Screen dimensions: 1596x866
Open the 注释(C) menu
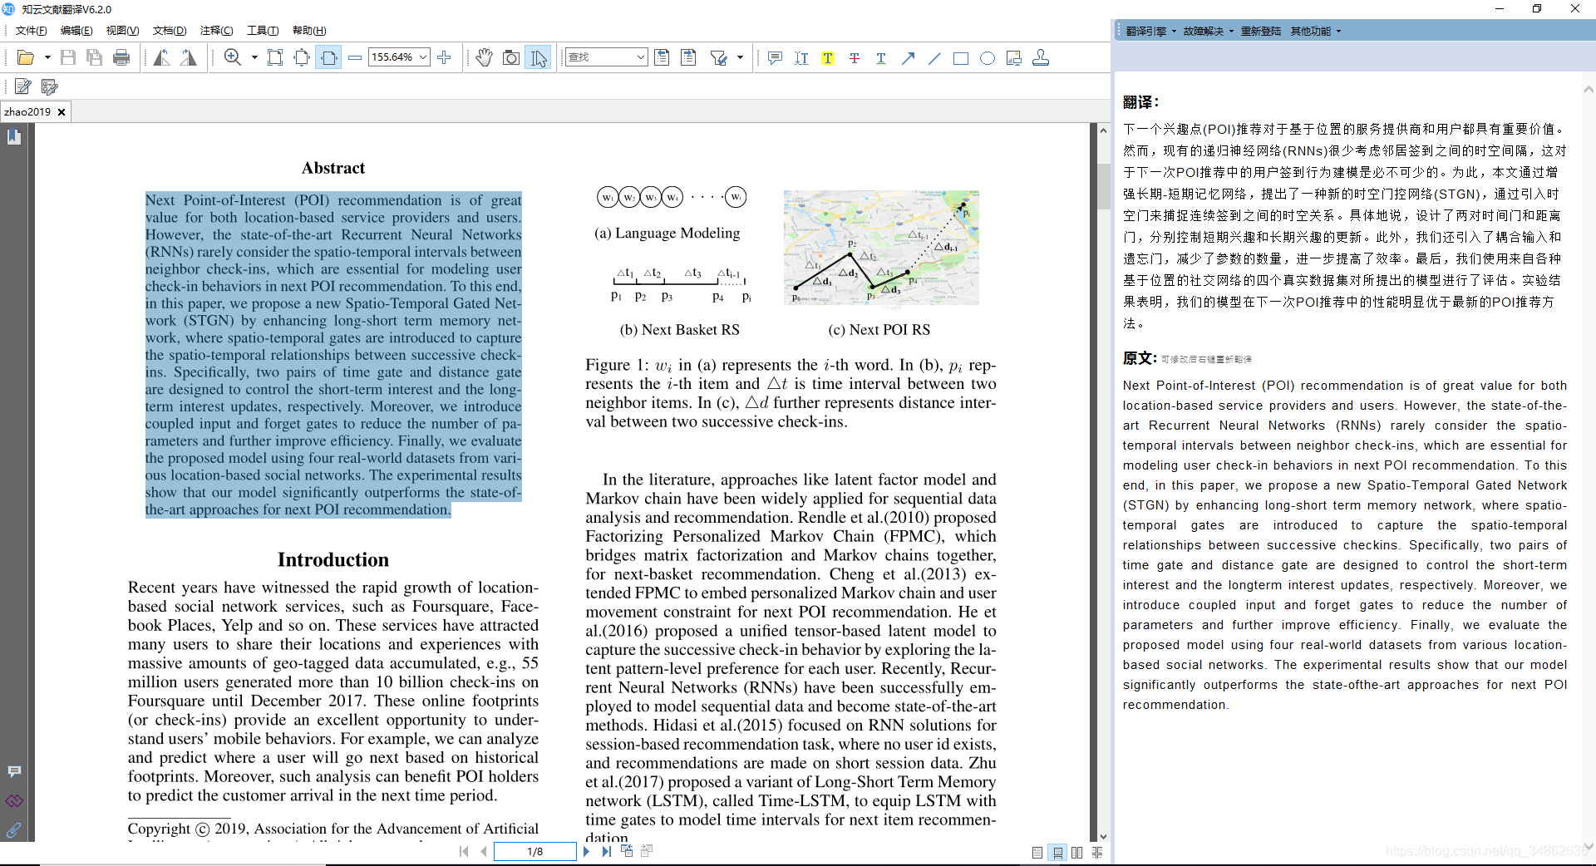[x=216, y=31]
